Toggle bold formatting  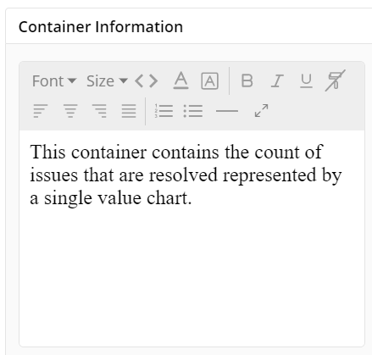tap(247, 81)
